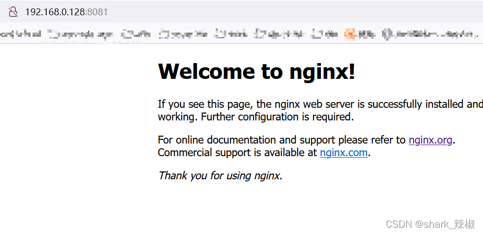Open the bookmark with gray round icon

[428, 34]
